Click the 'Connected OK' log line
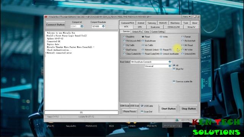The image size is (244, 137). pos(53,41)
